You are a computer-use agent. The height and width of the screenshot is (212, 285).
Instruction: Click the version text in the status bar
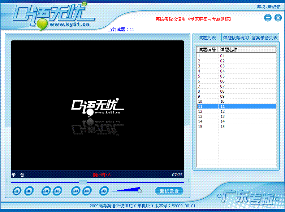pyautogui.click(x=142, y=206)
